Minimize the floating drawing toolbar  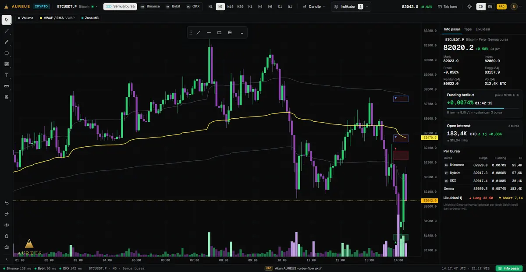[242, 32]
